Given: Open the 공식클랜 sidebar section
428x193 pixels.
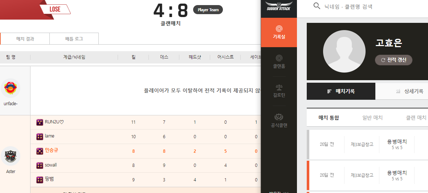Looking at the screenshot, I should pyautogui.click(x=278, y=120).
